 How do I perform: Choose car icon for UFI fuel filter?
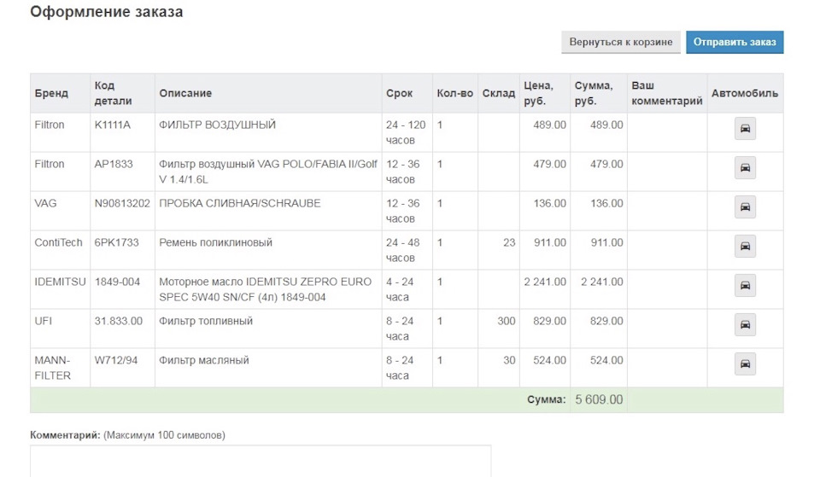(x=745, y=324)
